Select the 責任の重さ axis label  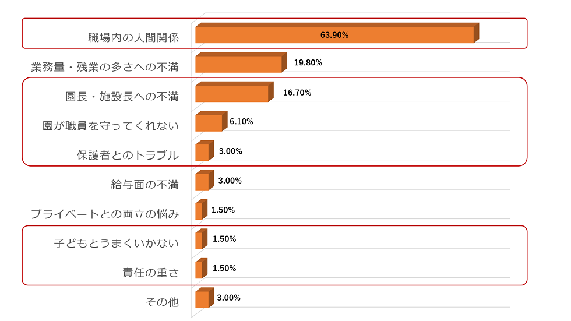coord(150,273)
